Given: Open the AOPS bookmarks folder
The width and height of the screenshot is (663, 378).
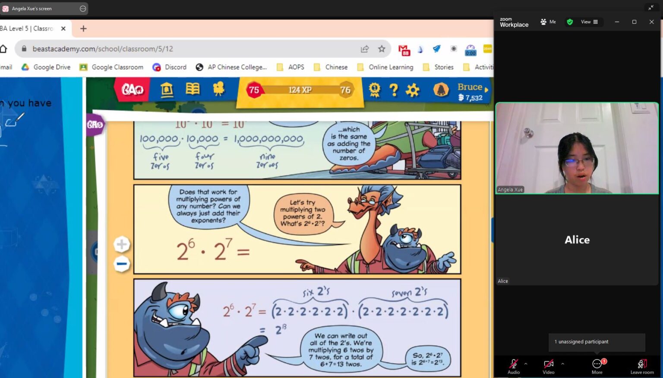Looking at the screenshot, I should (290, 67).
